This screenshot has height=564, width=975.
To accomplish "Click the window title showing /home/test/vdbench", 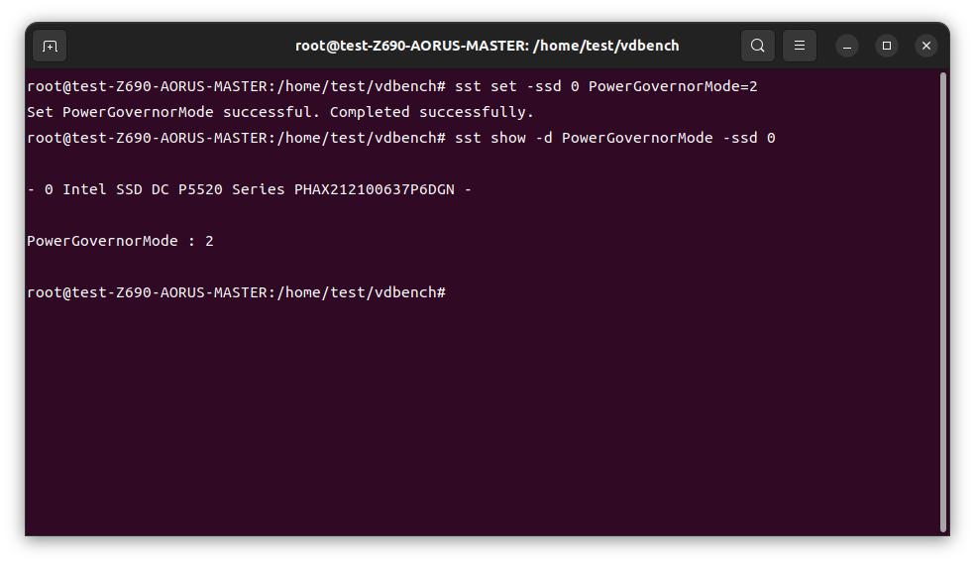I will point(487,46).
